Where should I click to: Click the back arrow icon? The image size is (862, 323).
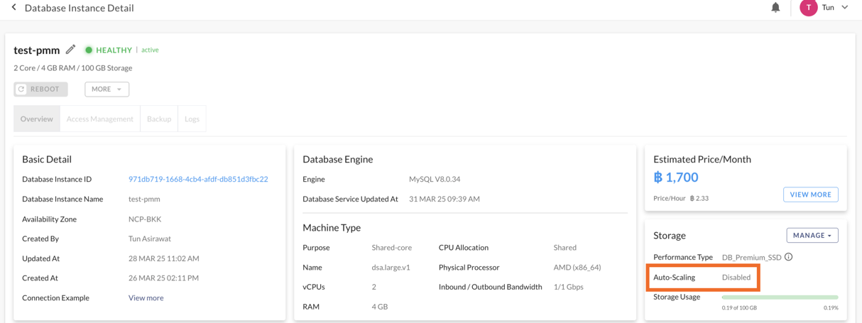13,8
